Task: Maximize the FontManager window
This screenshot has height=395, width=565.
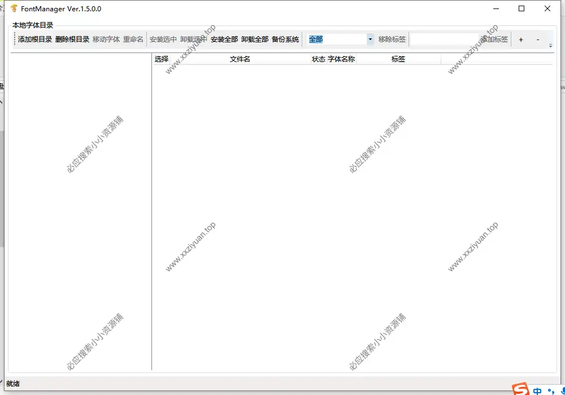Action: [521, 8]
